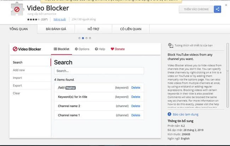Screen dimensions: 230x146
Task: Click the report abuse exclamation icon
Action: point(169,114)
